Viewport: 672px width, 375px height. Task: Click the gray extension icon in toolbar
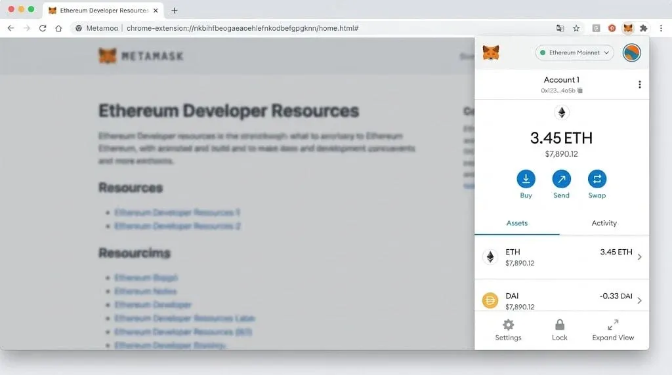(596, 28)
